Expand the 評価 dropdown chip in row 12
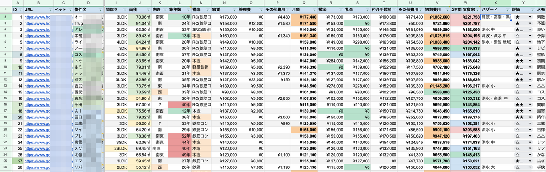Screen dimensions: 546x172 click(x=530, y=79)
